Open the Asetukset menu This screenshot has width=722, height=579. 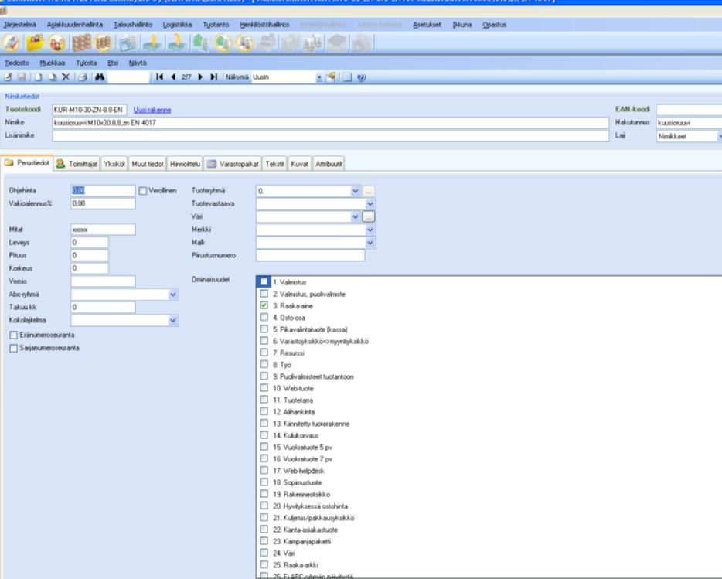[x=427, y=25]
